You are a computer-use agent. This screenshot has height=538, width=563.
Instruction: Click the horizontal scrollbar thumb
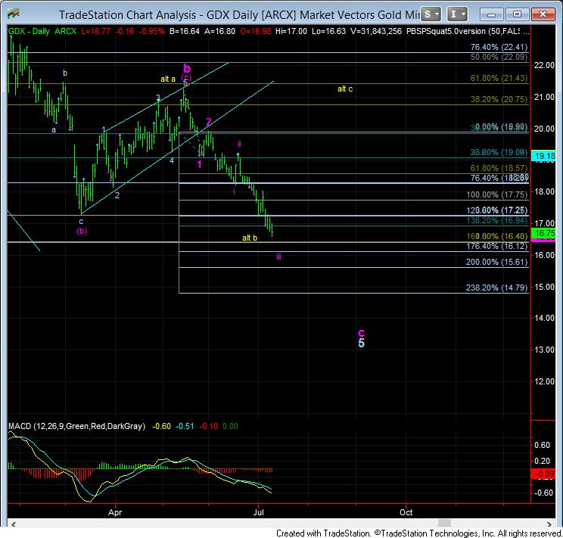(444, 524)
